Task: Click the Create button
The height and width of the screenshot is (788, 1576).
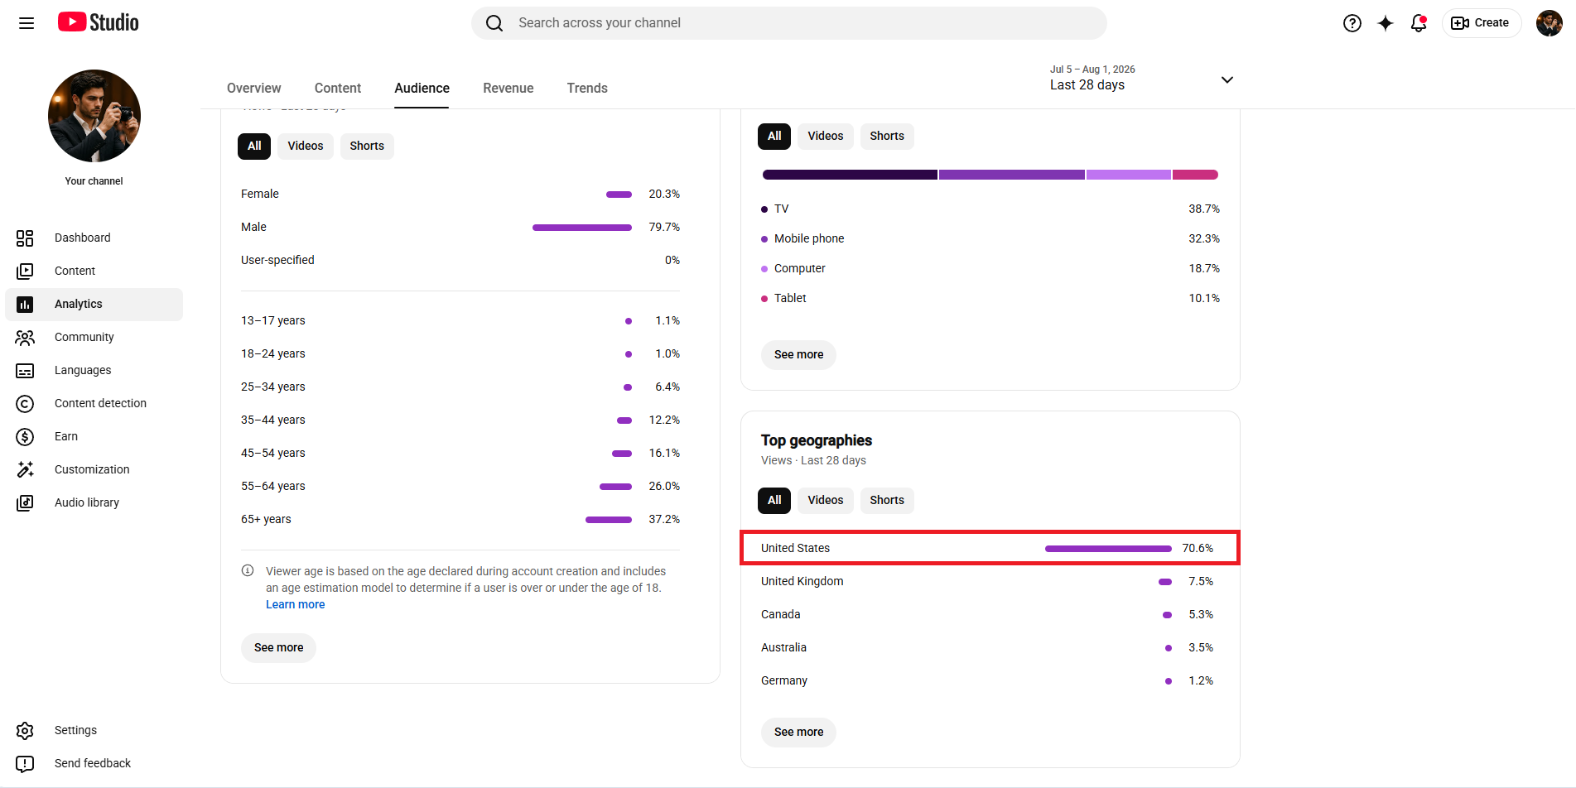Action: (x=1482, y=23)
